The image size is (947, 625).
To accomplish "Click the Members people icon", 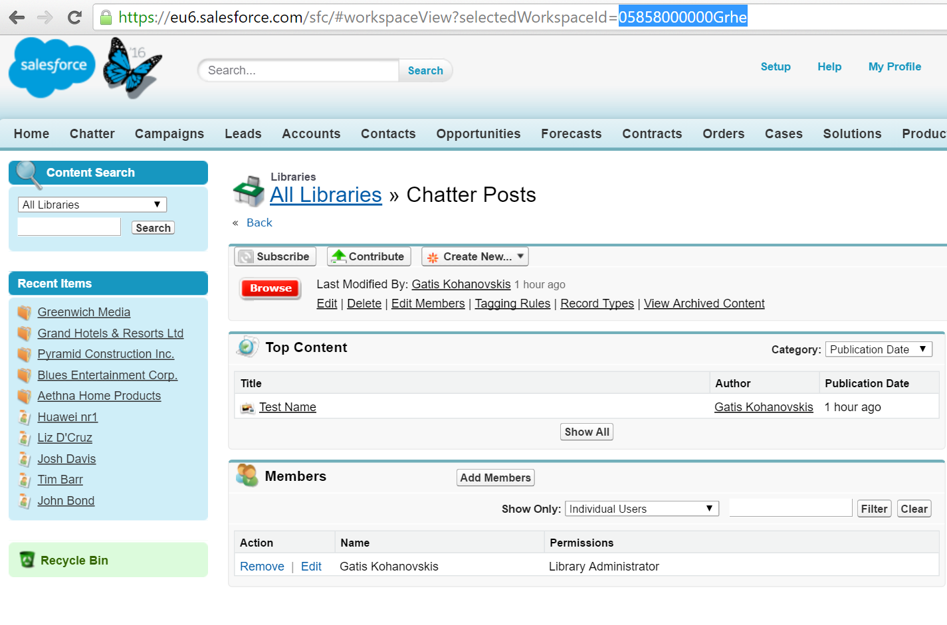I will pyautogui.click(x=247, y=476).
